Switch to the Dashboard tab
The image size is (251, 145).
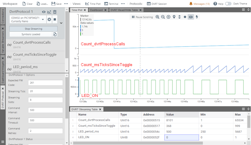pos(96,10)
